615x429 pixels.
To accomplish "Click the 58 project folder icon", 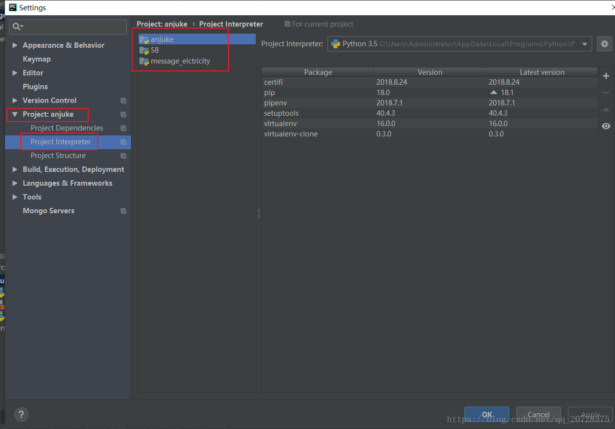I will (144, 50).
